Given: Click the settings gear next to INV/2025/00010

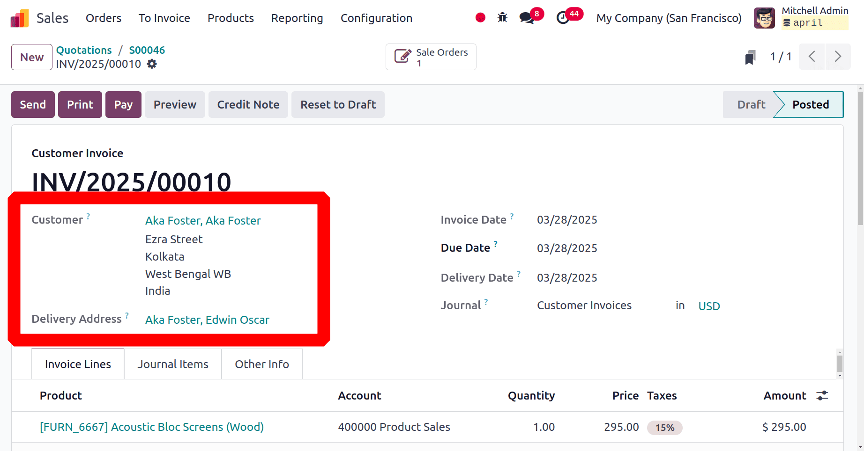Looking at the screenshot, I should coord(151,64).
